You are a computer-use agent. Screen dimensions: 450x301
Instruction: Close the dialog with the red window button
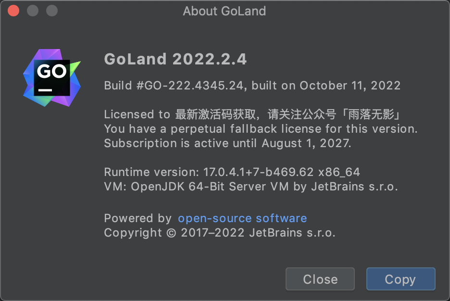point(13,11)
